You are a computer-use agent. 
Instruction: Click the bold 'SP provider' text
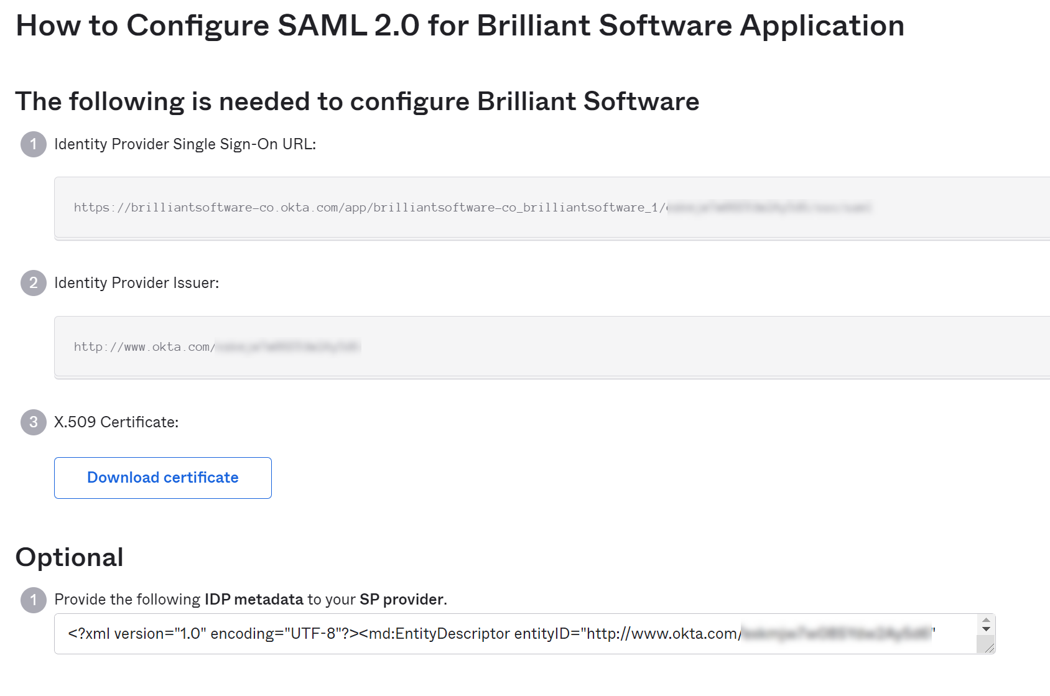[x=402, y=600]
